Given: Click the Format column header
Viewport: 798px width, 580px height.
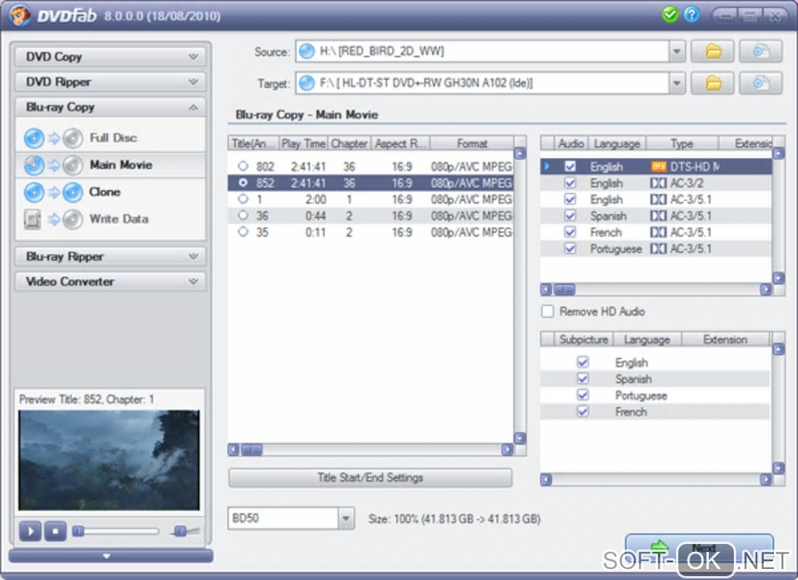Looking at the screenshot, I should (472, 143).
